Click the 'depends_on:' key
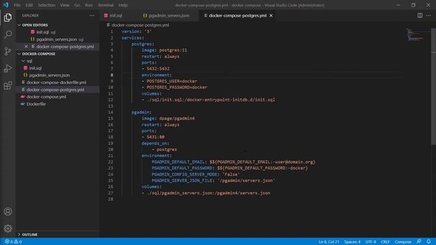This screenshot has width=436, height=245. [x=155, y=144]
